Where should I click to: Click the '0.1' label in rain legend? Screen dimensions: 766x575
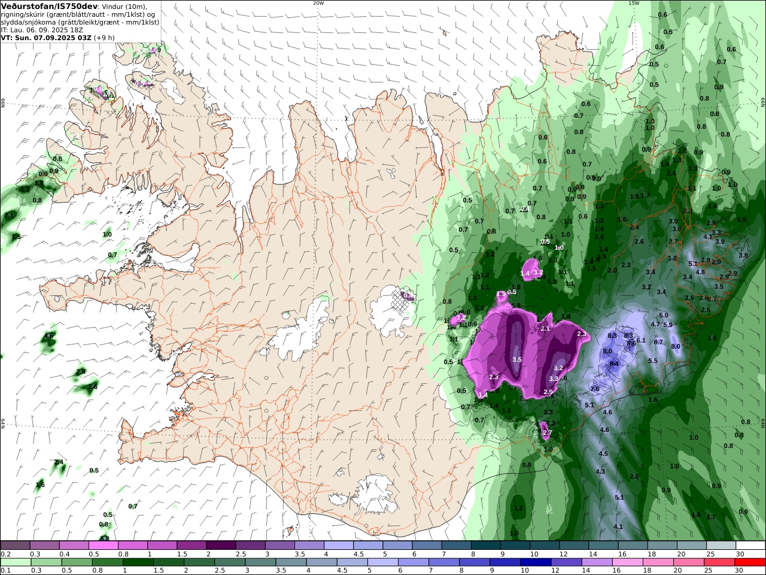pos(5,570)
